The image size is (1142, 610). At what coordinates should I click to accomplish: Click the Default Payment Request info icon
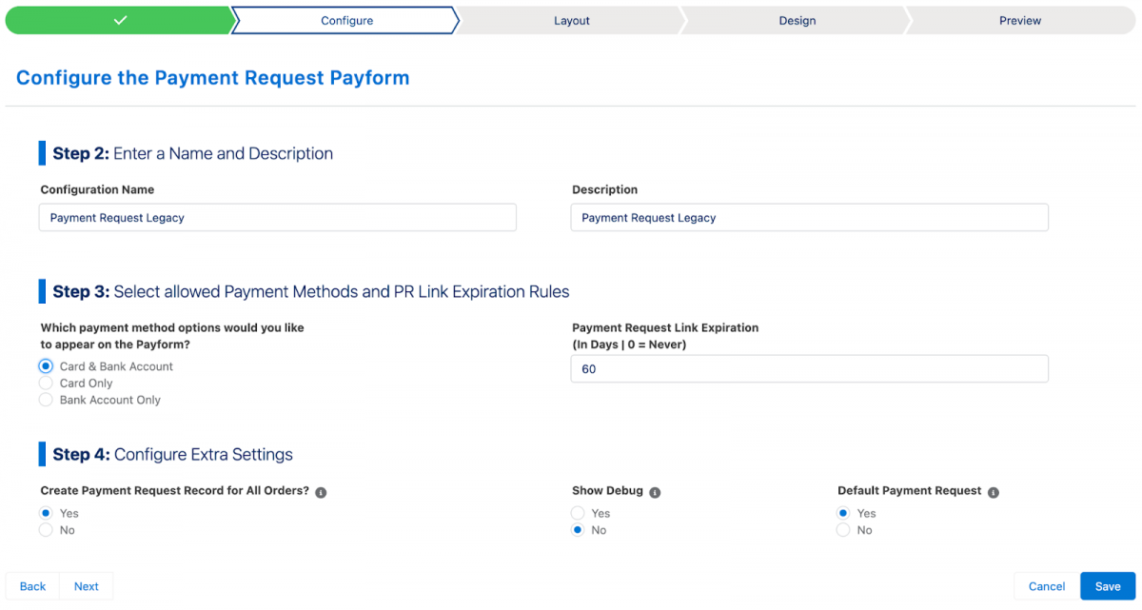click(993, 492)
